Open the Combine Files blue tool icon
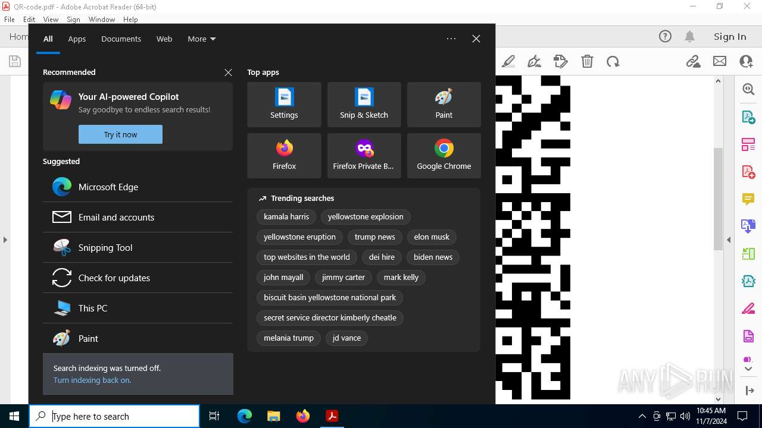Image resolution: width=762 pixels, height=428 pixels. 748,226
